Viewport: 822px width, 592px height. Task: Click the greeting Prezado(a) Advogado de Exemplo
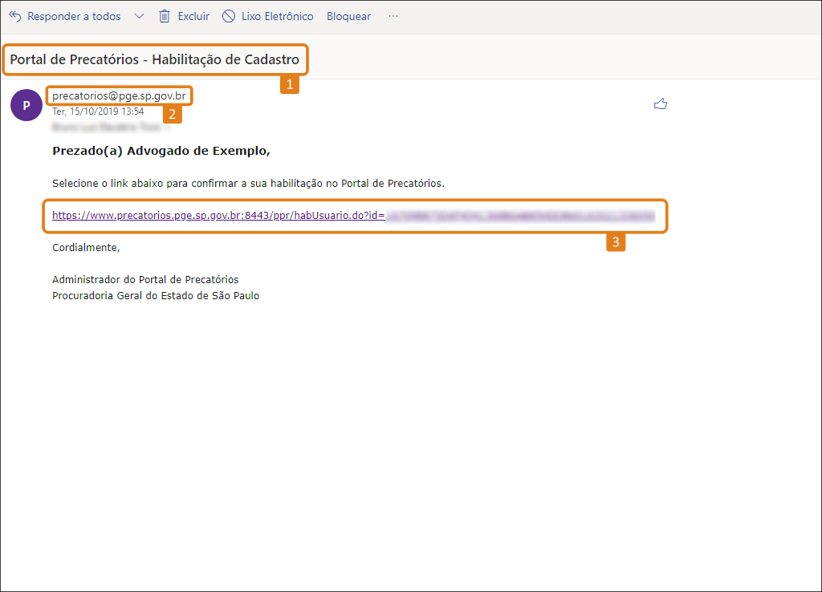point(161,151)
